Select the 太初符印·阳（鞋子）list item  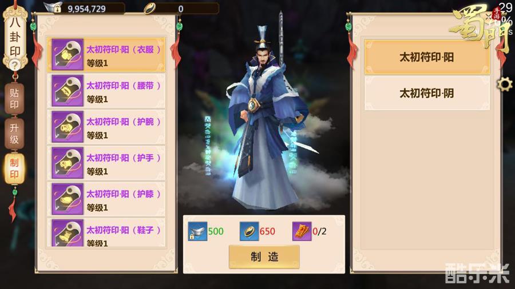106,232
